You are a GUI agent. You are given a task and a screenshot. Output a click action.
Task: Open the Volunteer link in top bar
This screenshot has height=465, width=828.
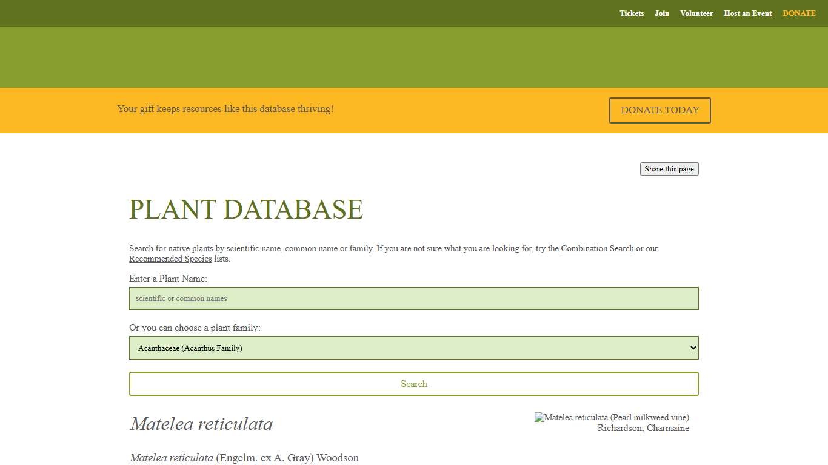(x=696, y=13)
